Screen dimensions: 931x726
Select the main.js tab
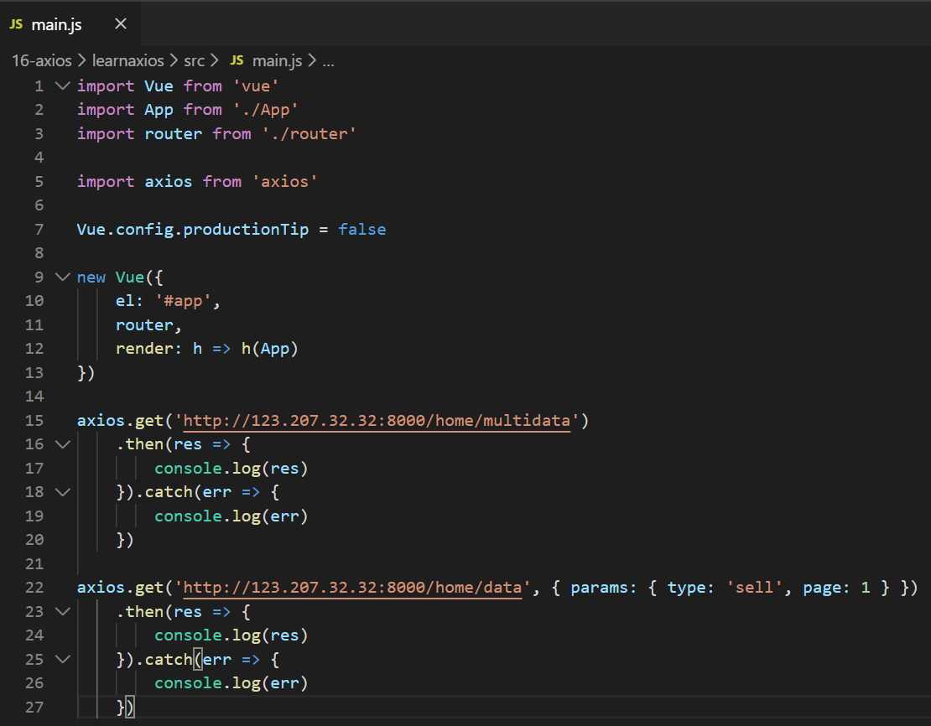[x=57, y=23]
